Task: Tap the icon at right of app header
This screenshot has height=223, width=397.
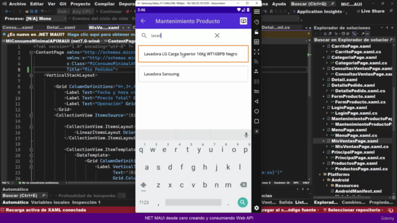Action: [243, 21]
